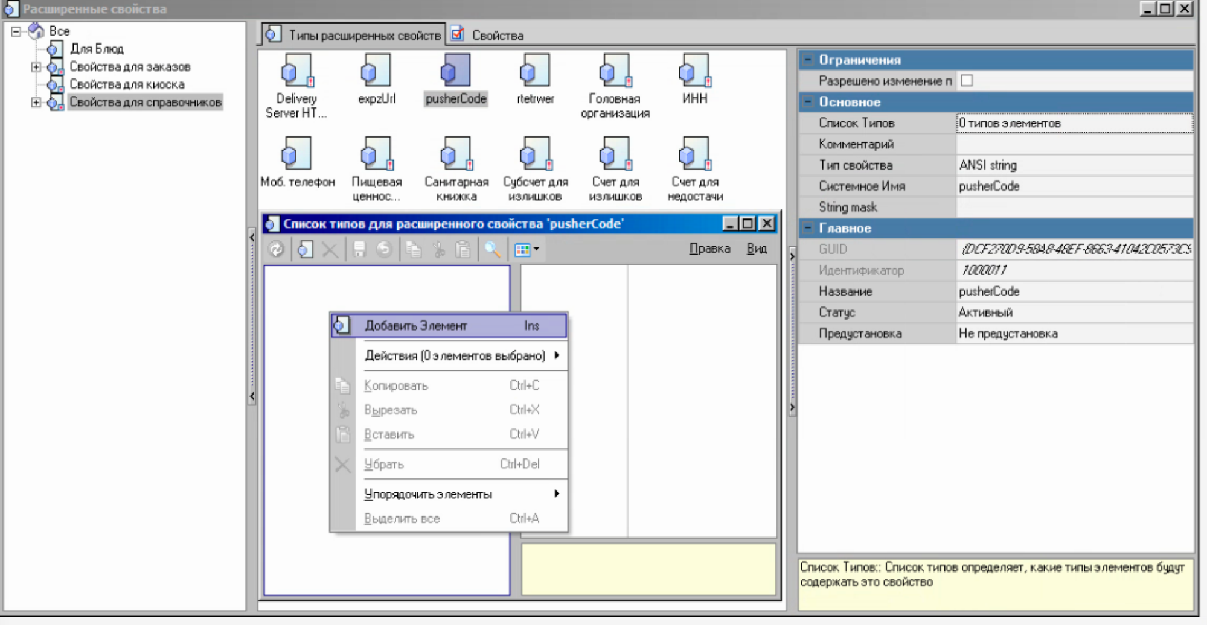1207x625 pixels.
Task: Select the Delivery Server property type icon
Action: click(x=296, y=72)
